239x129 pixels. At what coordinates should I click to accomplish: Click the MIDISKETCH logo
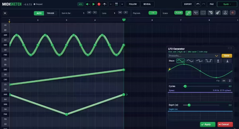click(12, 4)
